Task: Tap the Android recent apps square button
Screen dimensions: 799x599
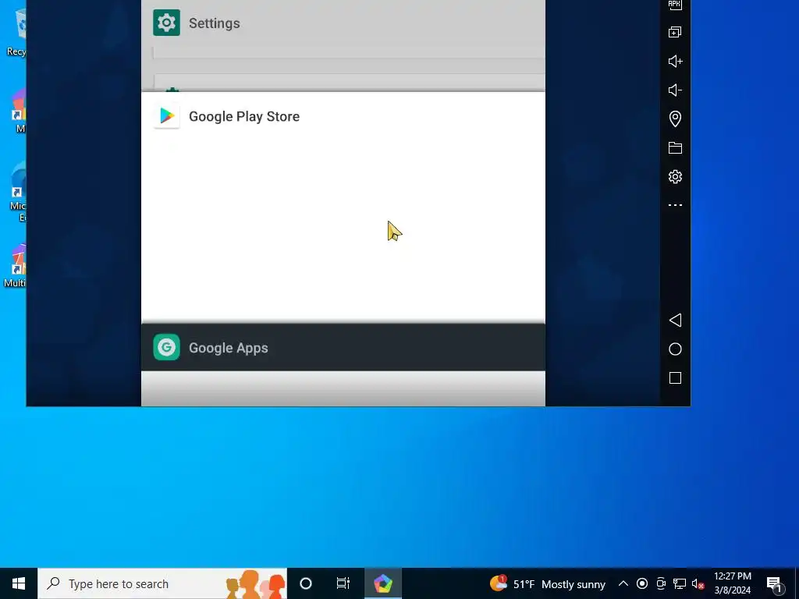Action: click(x=675, y=378)
